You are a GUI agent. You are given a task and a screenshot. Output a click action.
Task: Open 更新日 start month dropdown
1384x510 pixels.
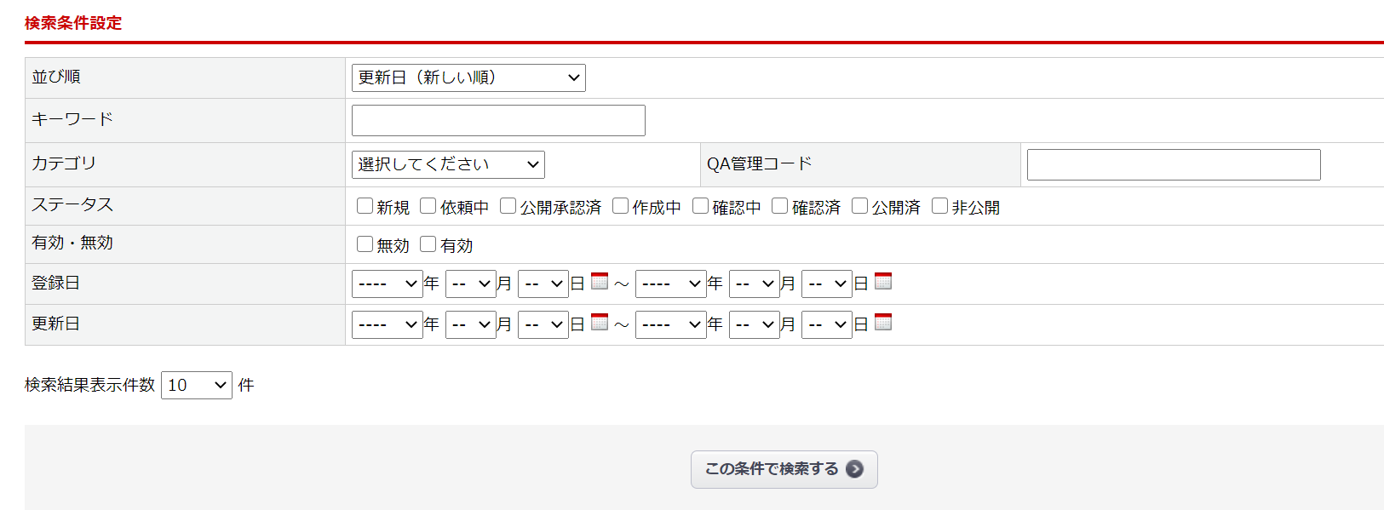[x=471, y=324]
